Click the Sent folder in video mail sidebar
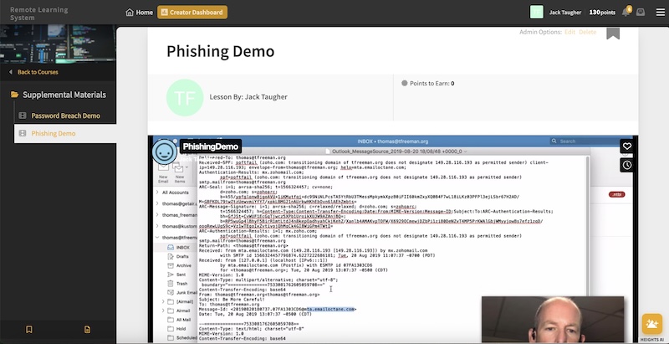This screenshot has height=344, width=669. [181, 275]
